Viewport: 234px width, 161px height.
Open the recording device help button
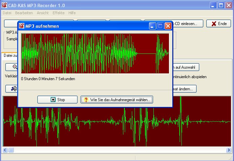(117, 100)
